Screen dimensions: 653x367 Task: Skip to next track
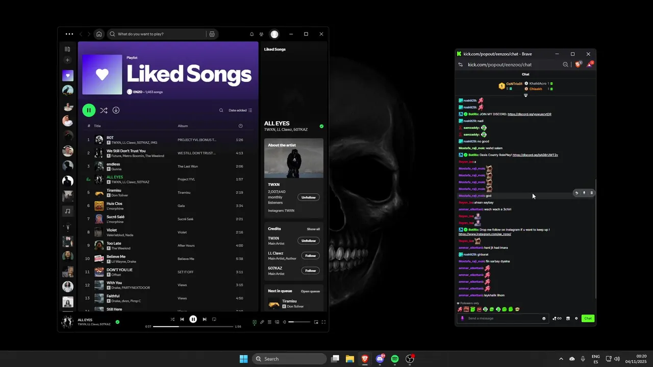205,320
